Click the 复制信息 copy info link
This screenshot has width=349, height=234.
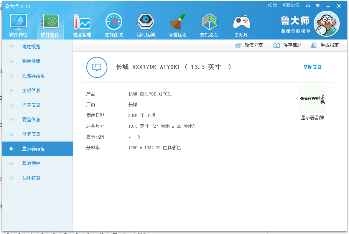click(x=312, y=67)
